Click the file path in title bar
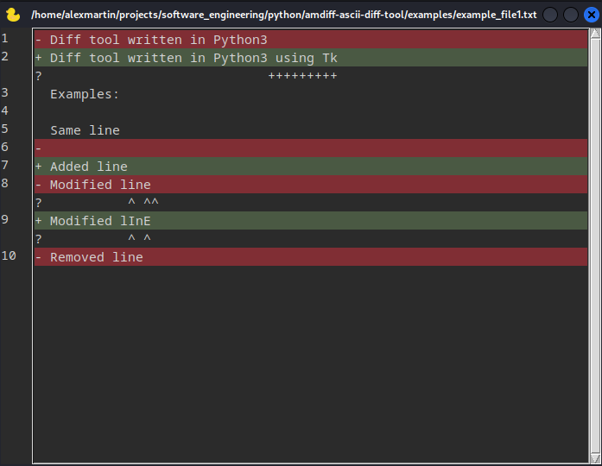 tap(283, 15)
